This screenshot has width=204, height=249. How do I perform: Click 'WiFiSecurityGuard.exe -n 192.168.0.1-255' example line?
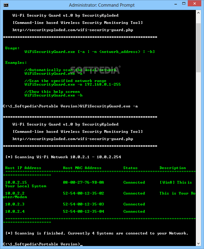(73, 84)
